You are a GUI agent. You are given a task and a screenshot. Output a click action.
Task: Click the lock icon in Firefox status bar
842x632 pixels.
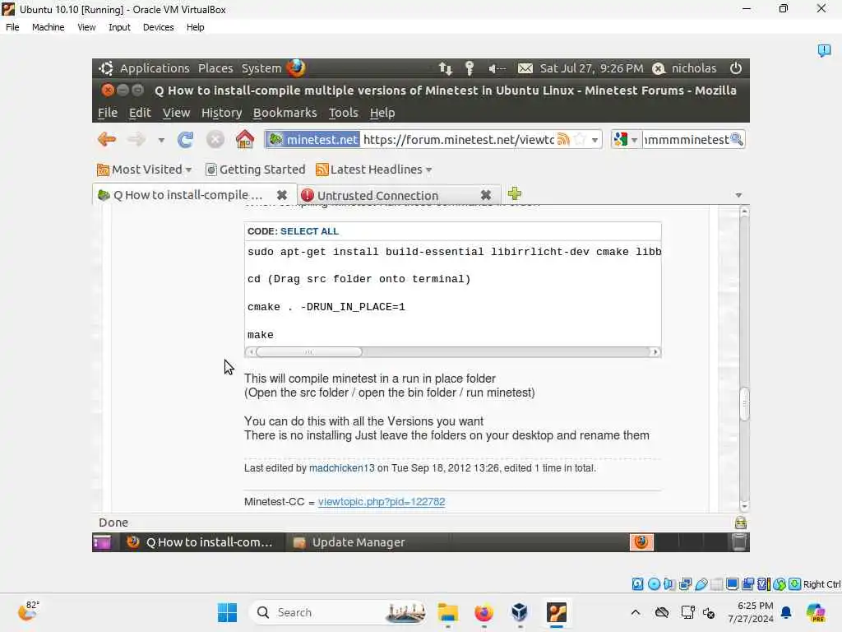point(741,523)
